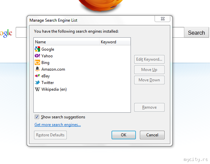
Task: Click the Wikipedia W icon
Action: pos(37,89)
